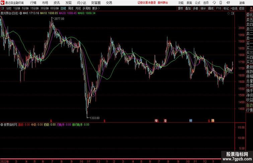The image size is (253, 163).
Task: Click the 复权 adjustment button
Action: pyautogui.click(x=180, y=8)
